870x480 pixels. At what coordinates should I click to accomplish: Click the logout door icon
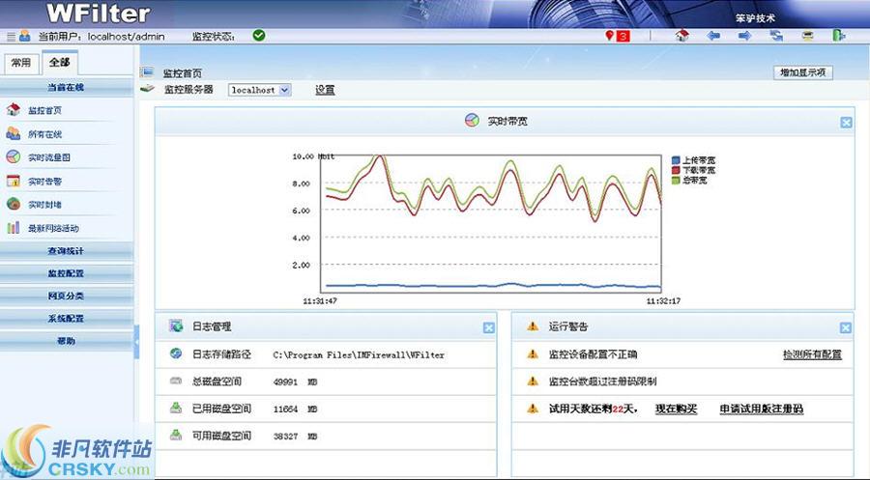[x=838, y=36]
